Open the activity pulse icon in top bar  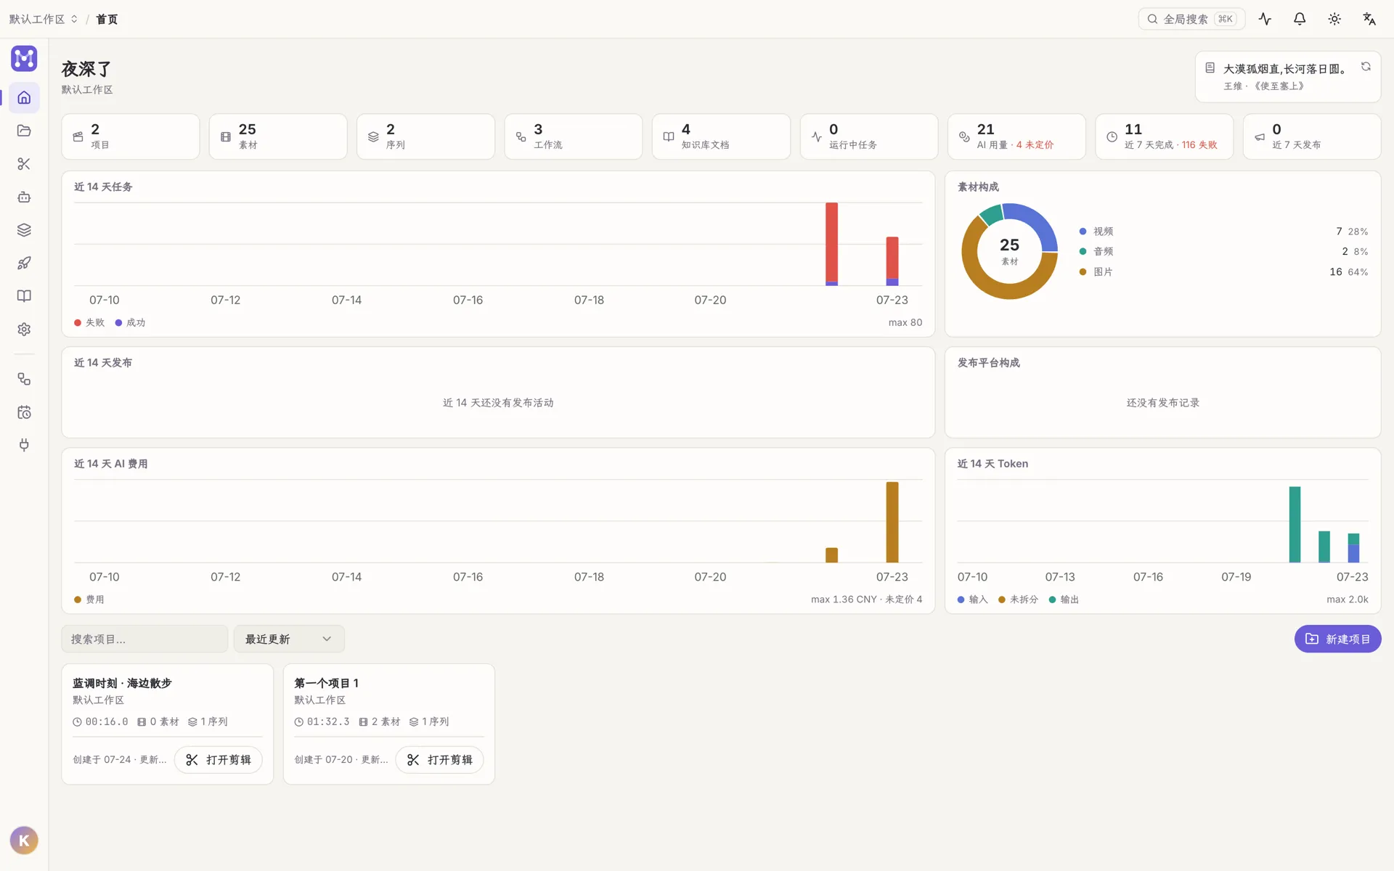coord(1265,19)
